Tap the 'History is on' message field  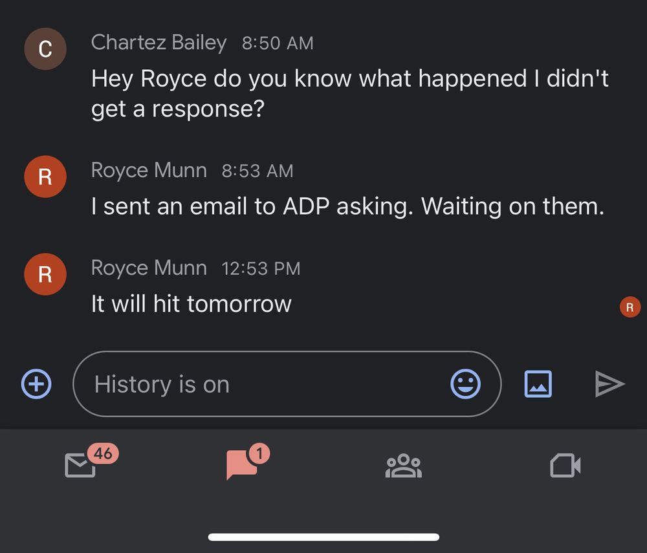(259, 384)
